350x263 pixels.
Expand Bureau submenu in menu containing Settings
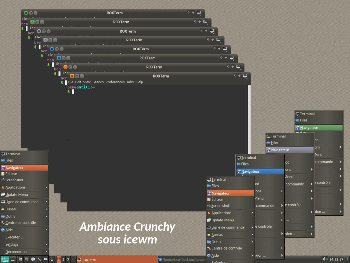click(x=46, y=209)
